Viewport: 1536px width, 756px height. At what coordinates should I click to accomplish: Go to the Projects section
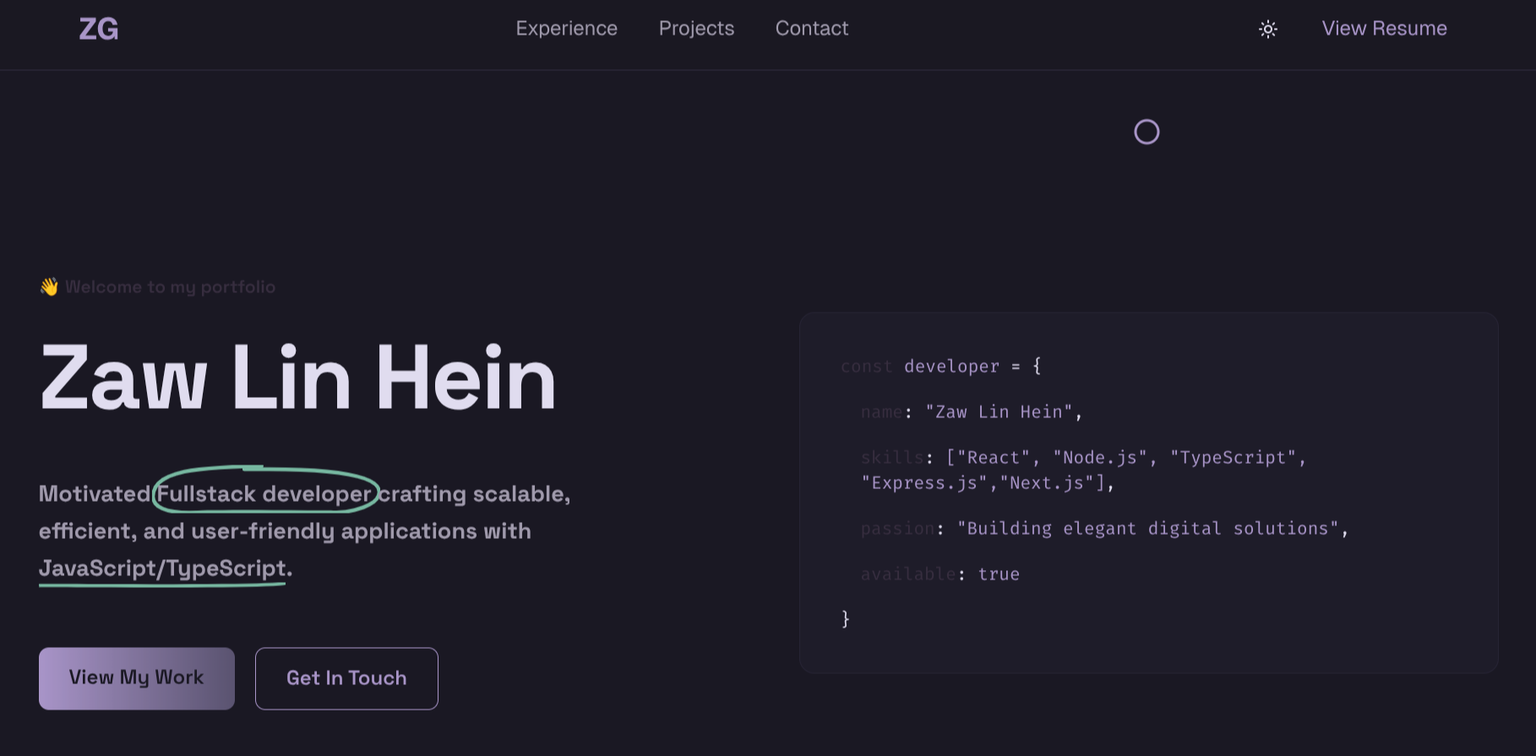pos(696,29)
